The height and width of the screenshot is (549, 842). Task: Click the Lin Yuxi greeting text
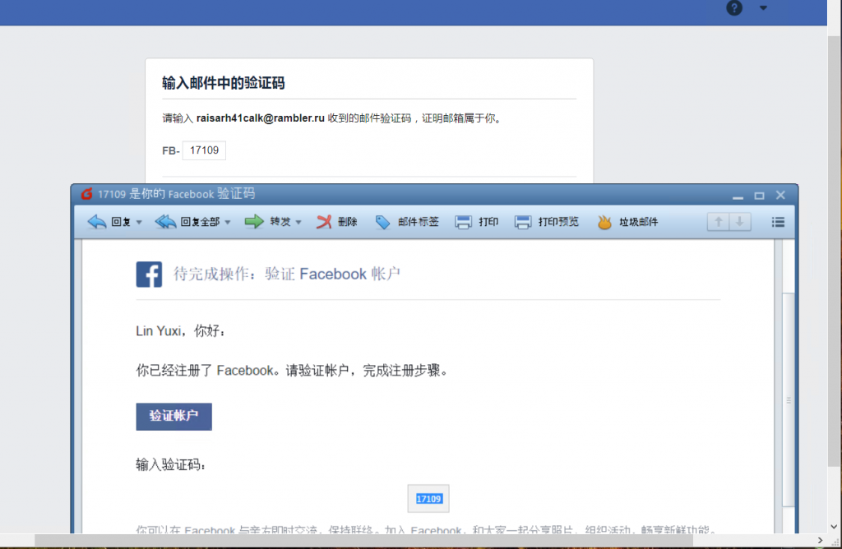[x=180, y=331]
